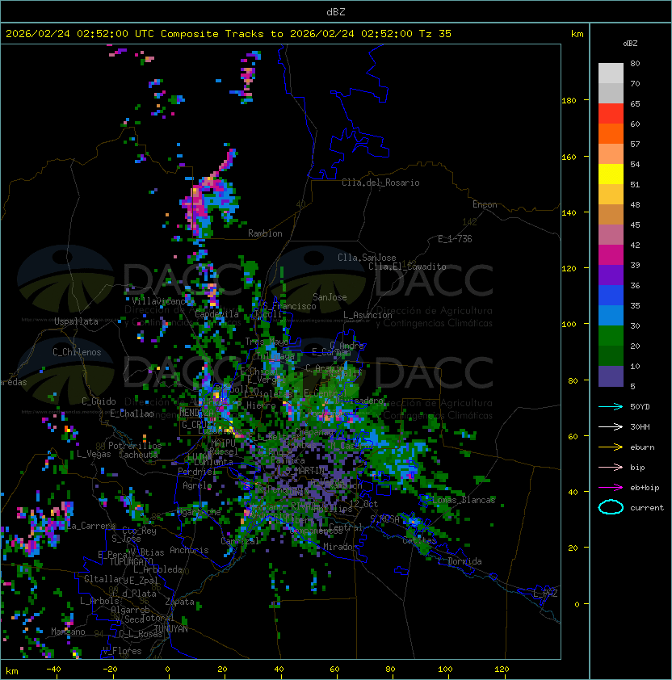Click the 'C_Chilenos' map label
The width and height of the screenshot is (672, 680).
tap(77, 352)
